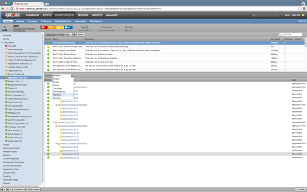Viewport: 307px width, 192px height.
Task: Click the Page Tips link
Action: point(302,21)
